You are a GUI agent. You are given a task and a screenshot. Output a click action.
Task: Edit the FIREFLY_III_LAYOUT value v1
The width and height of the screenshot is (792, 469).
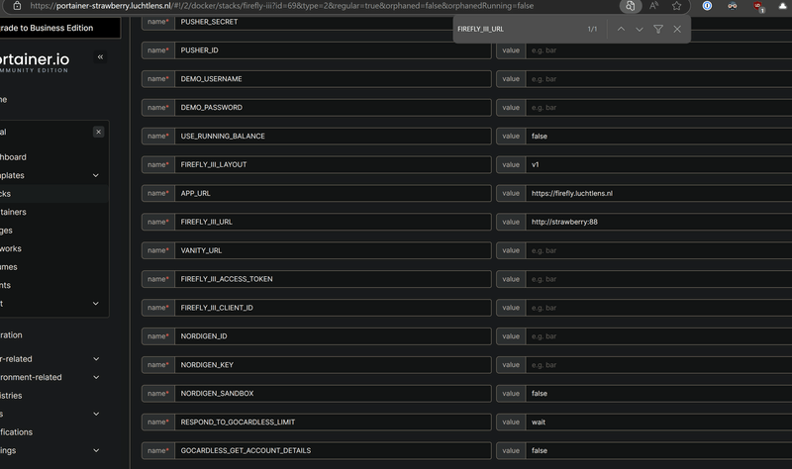pyautogui.click(x=659, y=164)
